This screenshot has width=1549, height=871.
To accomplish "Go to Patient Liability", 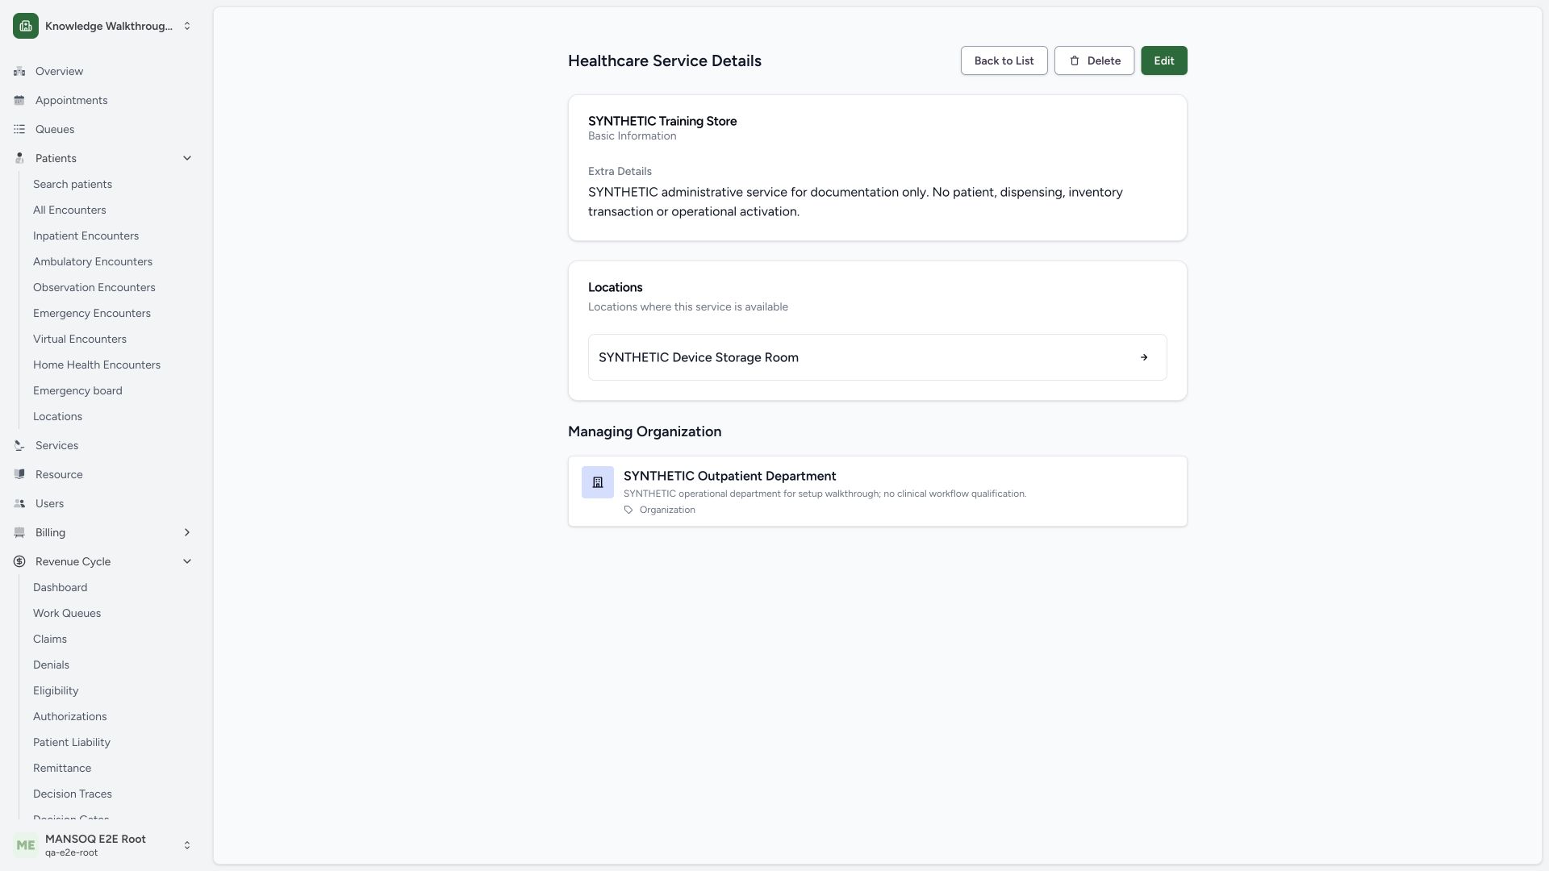I will [72, 742].
